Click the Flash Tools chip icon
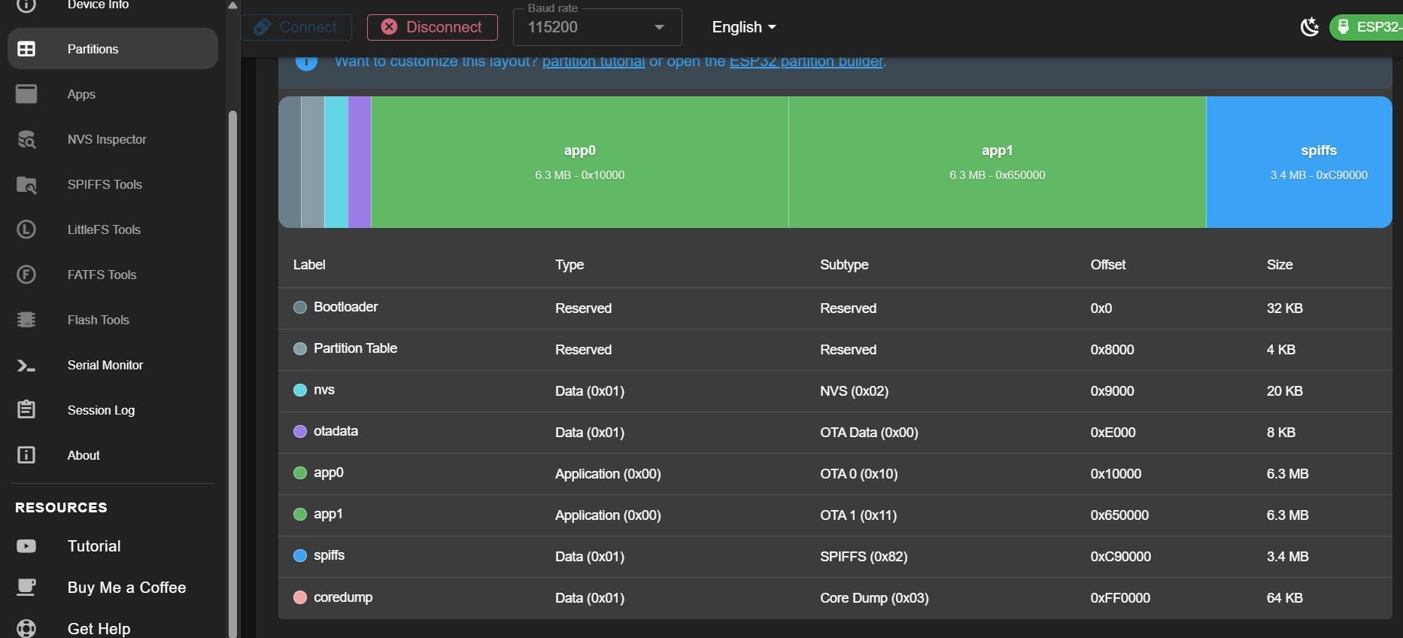The height and width of the screenshot is (638, 1403). coord(26,320)
